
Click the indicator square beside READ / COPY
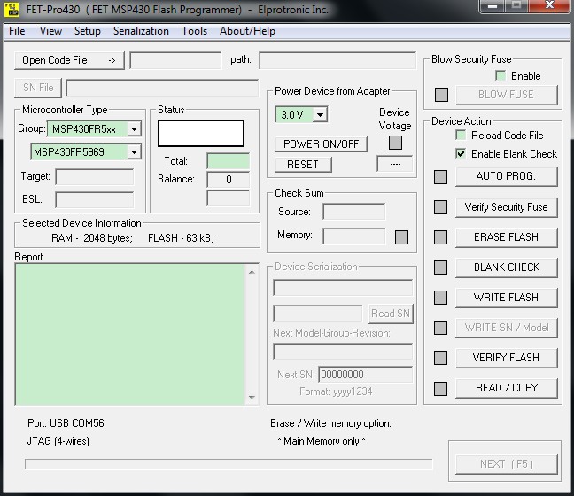[440, 389]
